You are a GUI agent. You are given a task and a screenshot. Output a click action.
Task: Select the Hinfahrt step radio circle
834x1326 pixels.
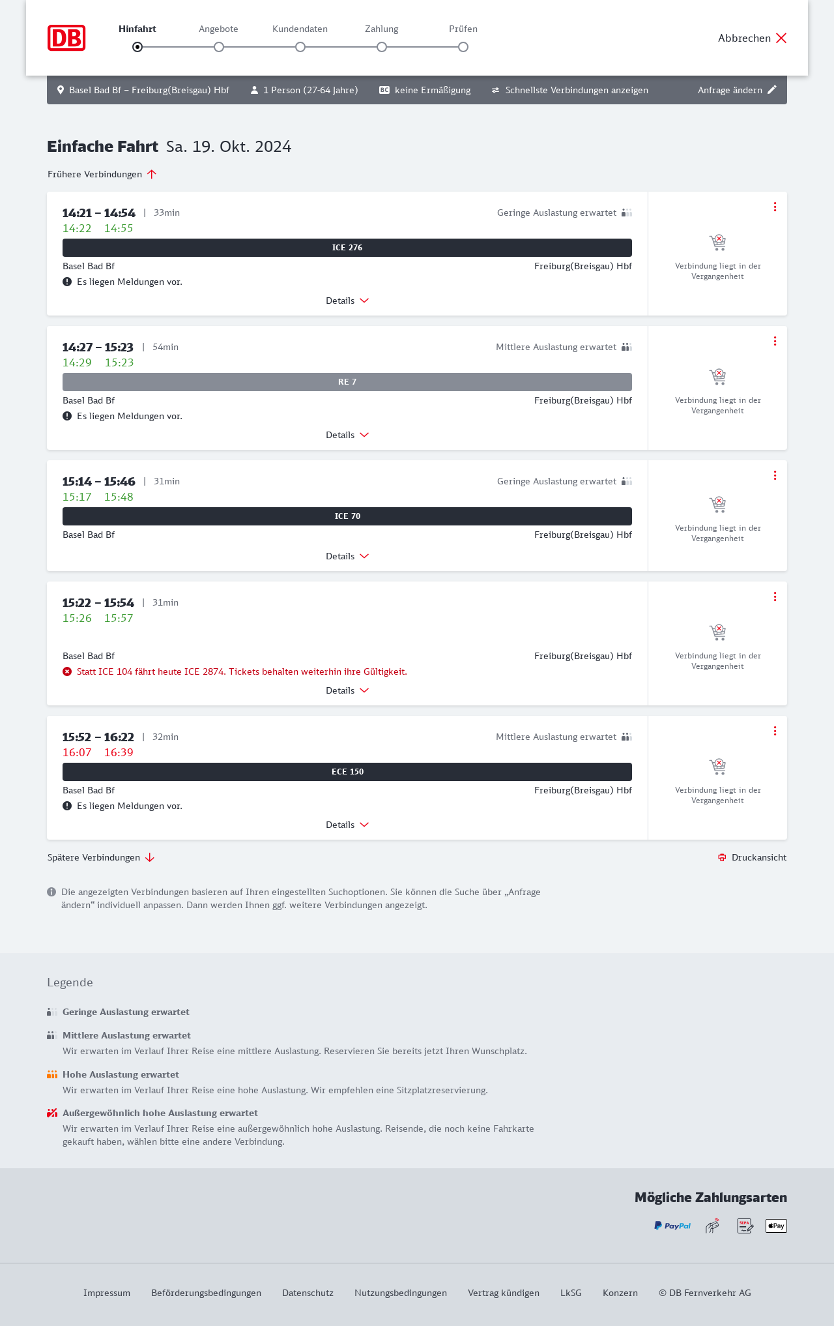(x=137, y=47)
